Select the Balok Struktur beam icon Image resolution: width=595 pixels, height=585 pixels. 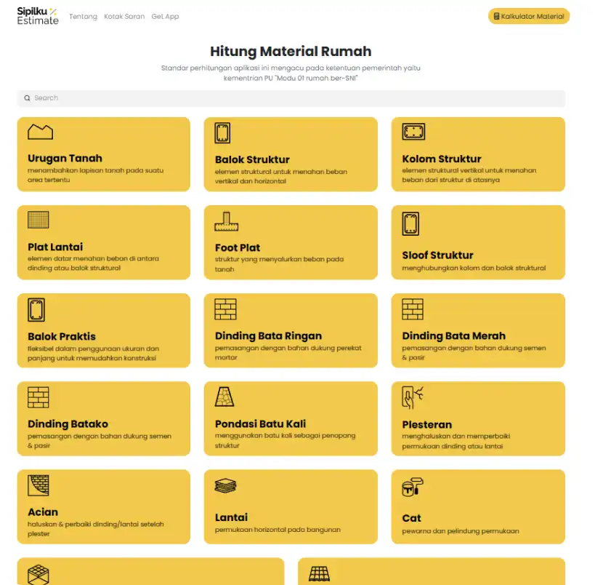[x=223, y=133]
